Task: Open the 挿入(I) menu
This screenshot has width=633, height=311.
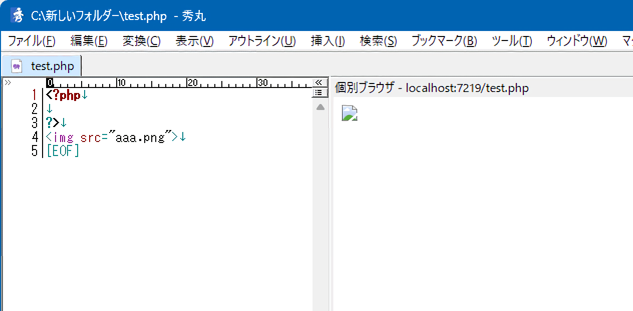Action: click(x=328, y=41)
